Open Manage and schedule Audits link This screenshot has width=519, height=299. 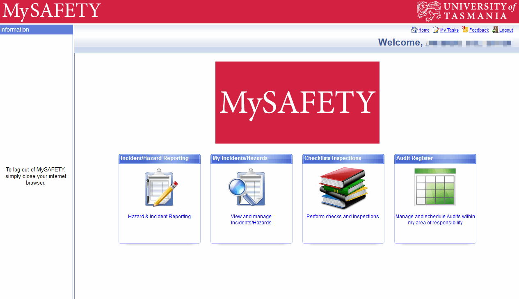(435, 219)
